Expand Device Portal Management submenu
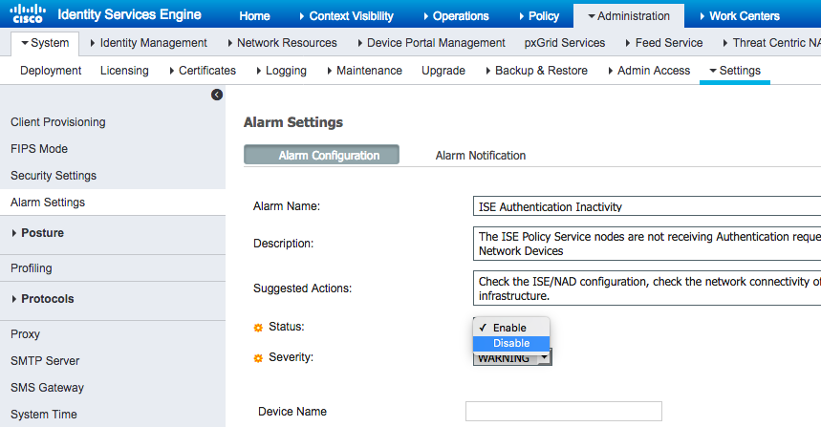 point(431,43)
